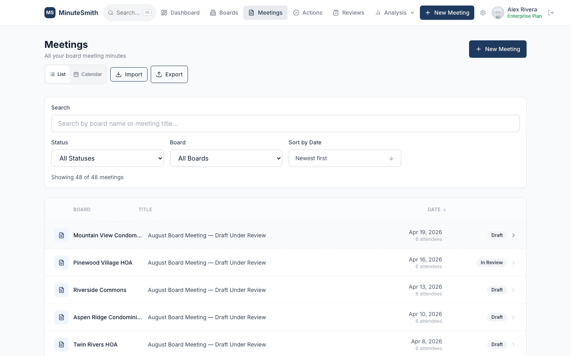Click the Export button
Screen dimensions: 571x356
coord(169,74)
